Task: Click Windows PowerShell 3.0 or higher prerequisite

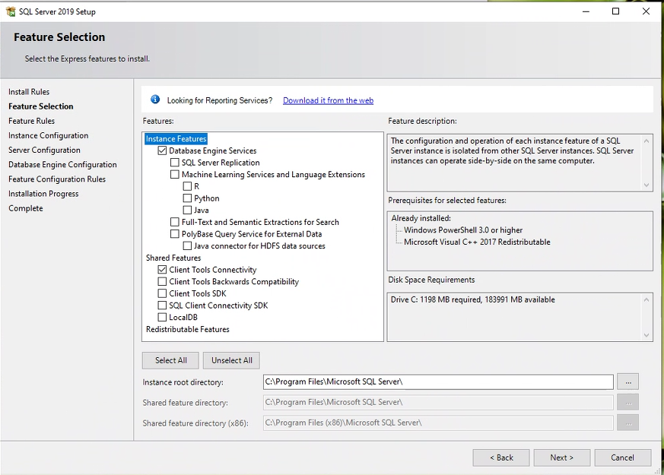Action: coord(463,230)
